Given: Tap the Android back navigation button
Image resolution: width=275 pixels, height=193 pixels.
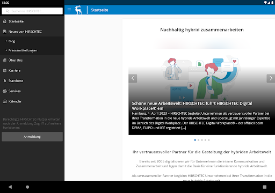Looking at the screenshot, I should coord(10,187).
